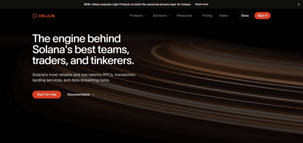Click the Light Protocol announcement text

[x=137, y=4]
